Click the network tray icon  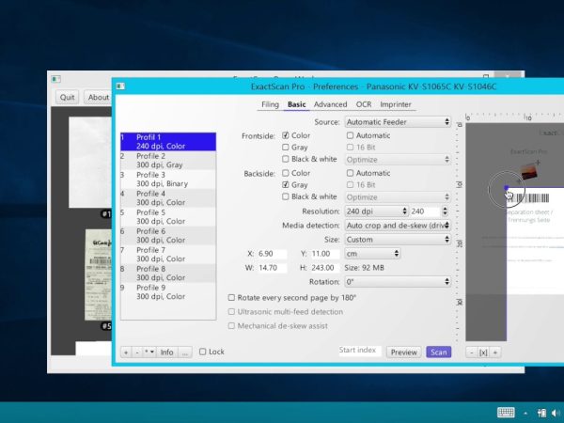coord(541,413)
